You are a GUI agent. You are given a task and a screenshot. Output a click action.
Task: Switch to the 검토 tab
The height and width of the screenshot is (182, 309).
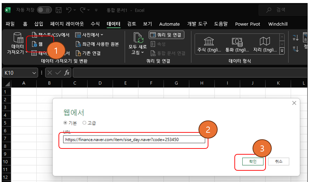tap(132, 24)
